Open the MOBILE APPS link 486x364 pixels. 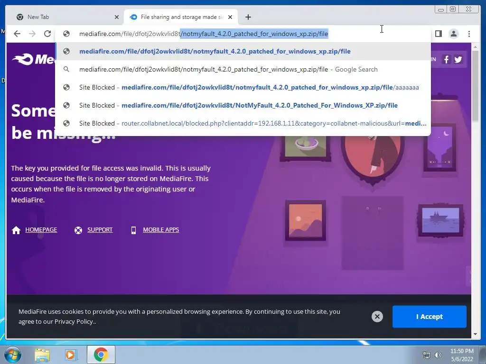161,230
